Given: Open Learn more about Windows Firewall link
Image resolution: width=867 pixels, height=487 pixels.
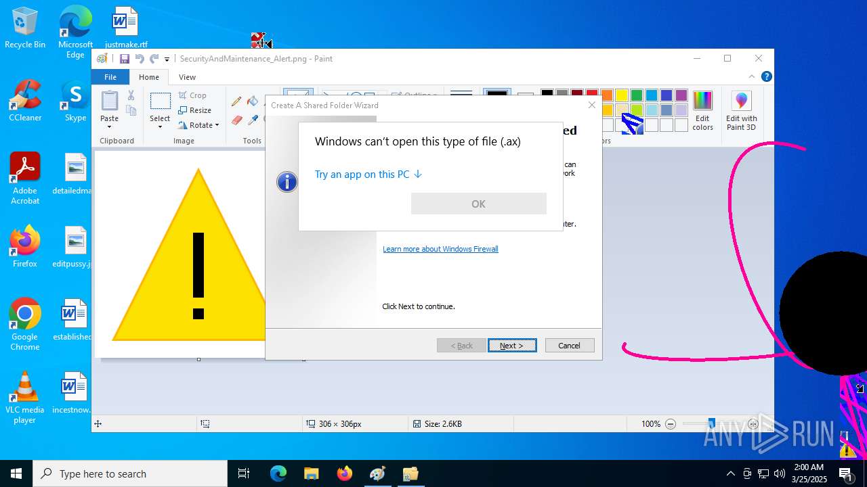Looking at the screenshot, I should point(440,249).
